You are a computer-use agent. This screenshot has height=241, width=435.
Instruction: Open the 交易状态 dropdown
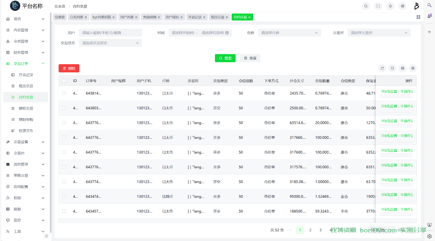110,43
